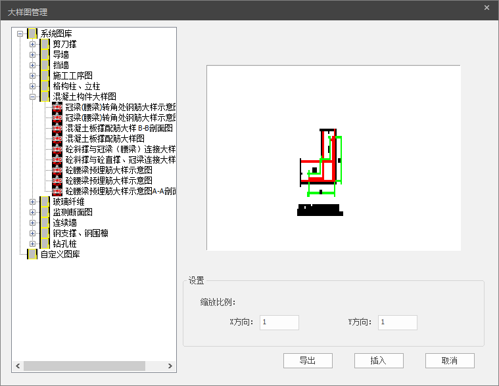Screen dimensions: 499x386
Task: Click the 取消 button
Action: (x=450, y=360)
